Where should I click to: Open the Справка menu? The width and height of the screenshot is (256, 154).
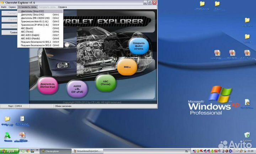pyautogui.click(x=62, y=7)
